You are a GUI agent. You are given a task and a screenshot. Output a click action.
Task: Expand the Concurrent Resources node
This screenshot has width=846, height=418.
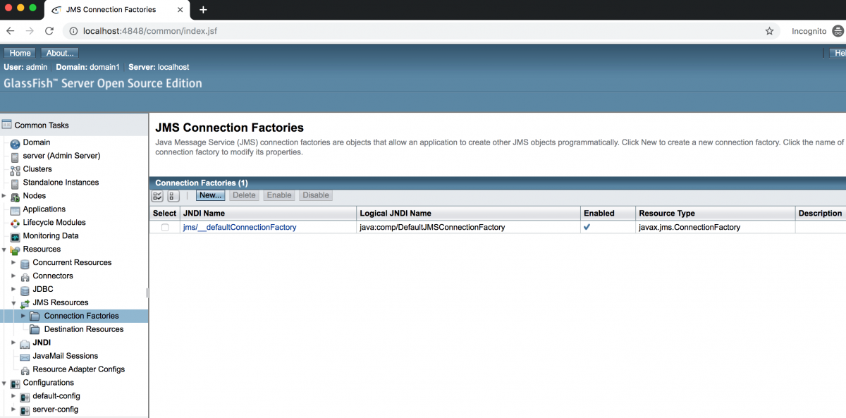[x=13, y=262]
